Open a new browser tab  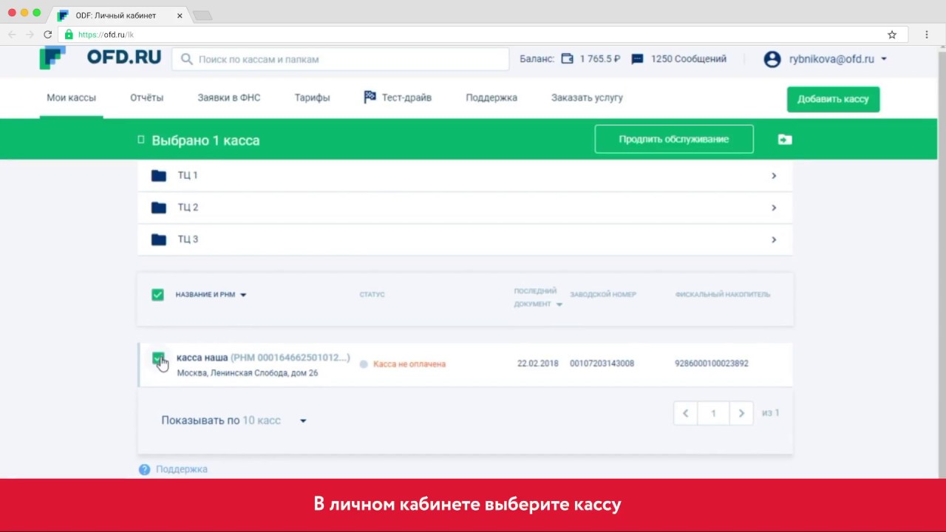click(x=202, y=16)
